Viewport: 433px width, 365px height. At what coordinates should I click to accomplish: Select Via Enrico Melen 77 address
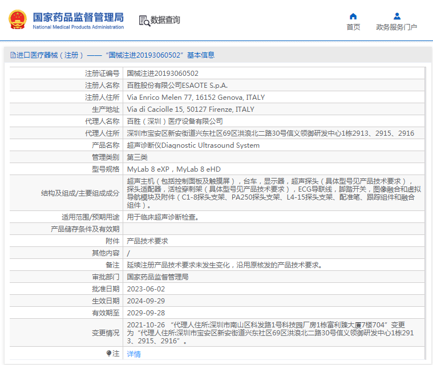pyautogui.click(x=196, y=98)
